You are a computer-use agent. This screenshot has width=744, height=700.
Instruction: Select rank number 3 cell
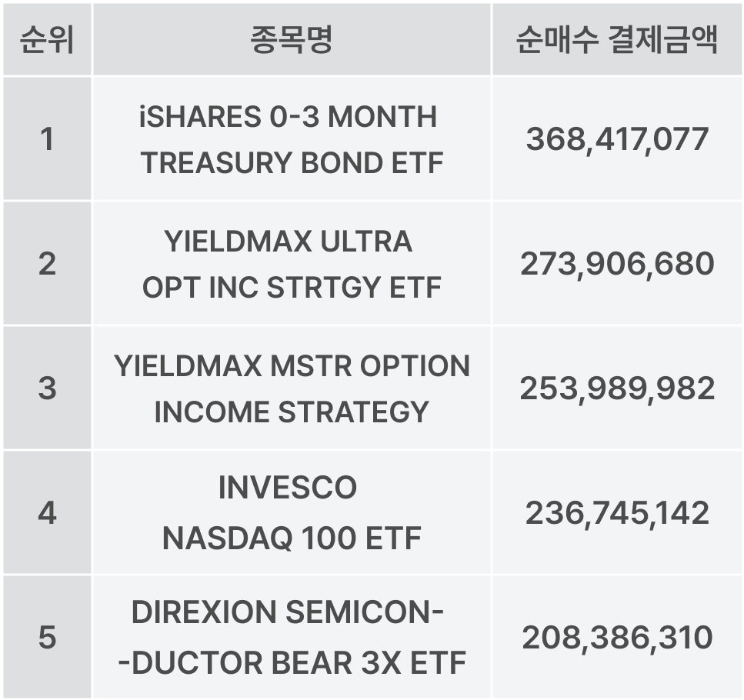(47, 388)
